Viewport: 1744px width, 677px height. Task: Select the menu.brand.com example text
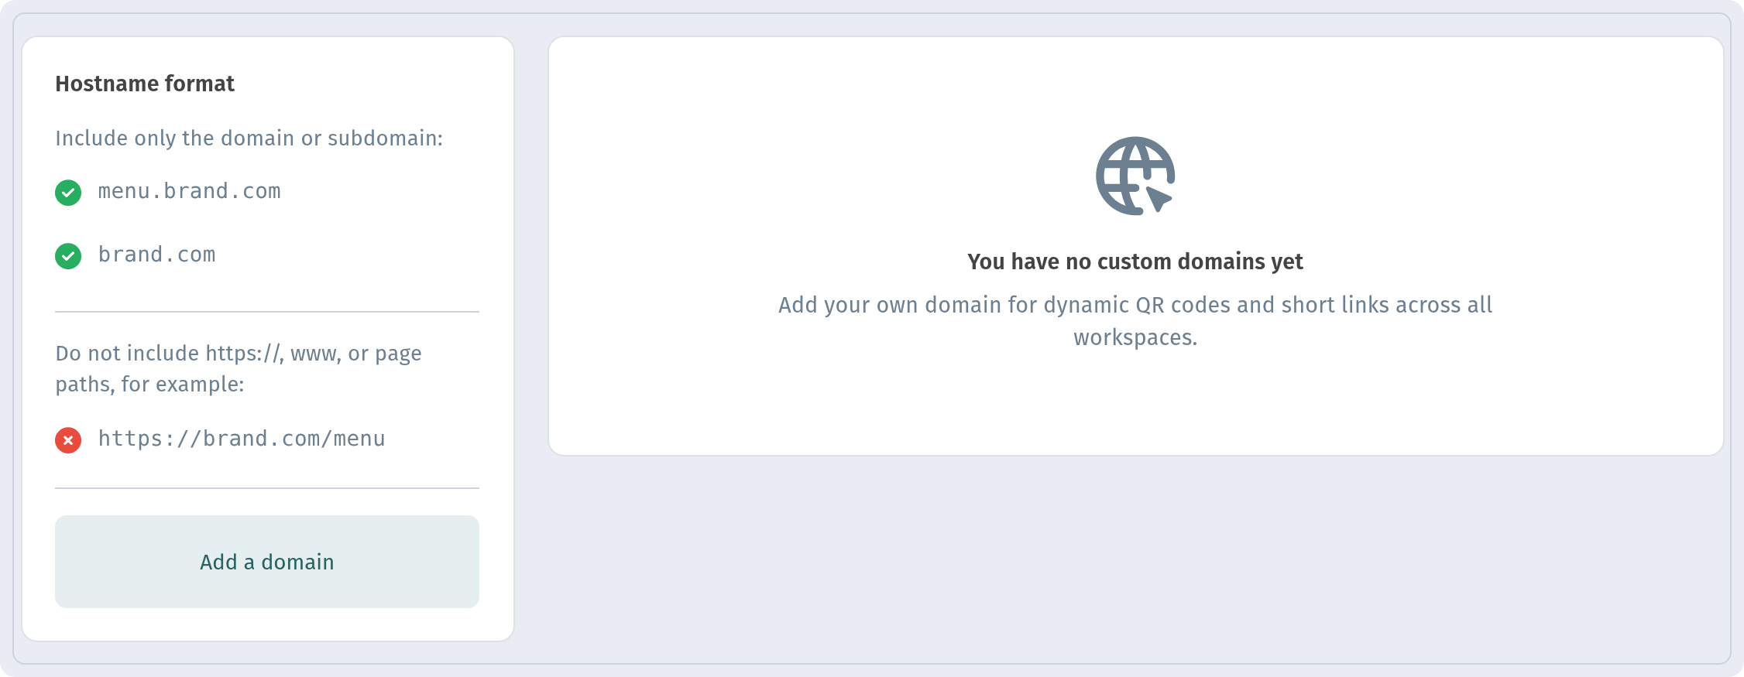point(189,191)
